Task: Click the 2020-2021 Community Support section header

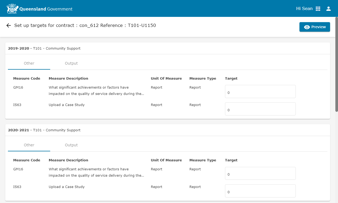Action: (x=44, y=130)
